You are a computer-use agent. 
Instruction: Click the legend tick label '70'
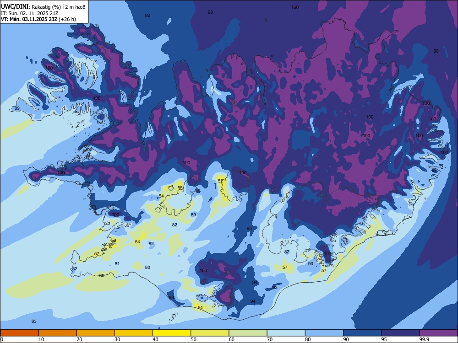coord(270,339)
